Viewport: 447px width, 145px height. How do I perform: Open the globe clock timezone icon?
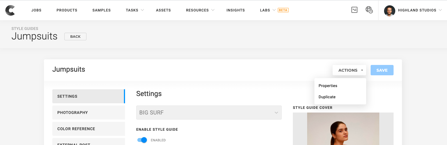(369, 10)
